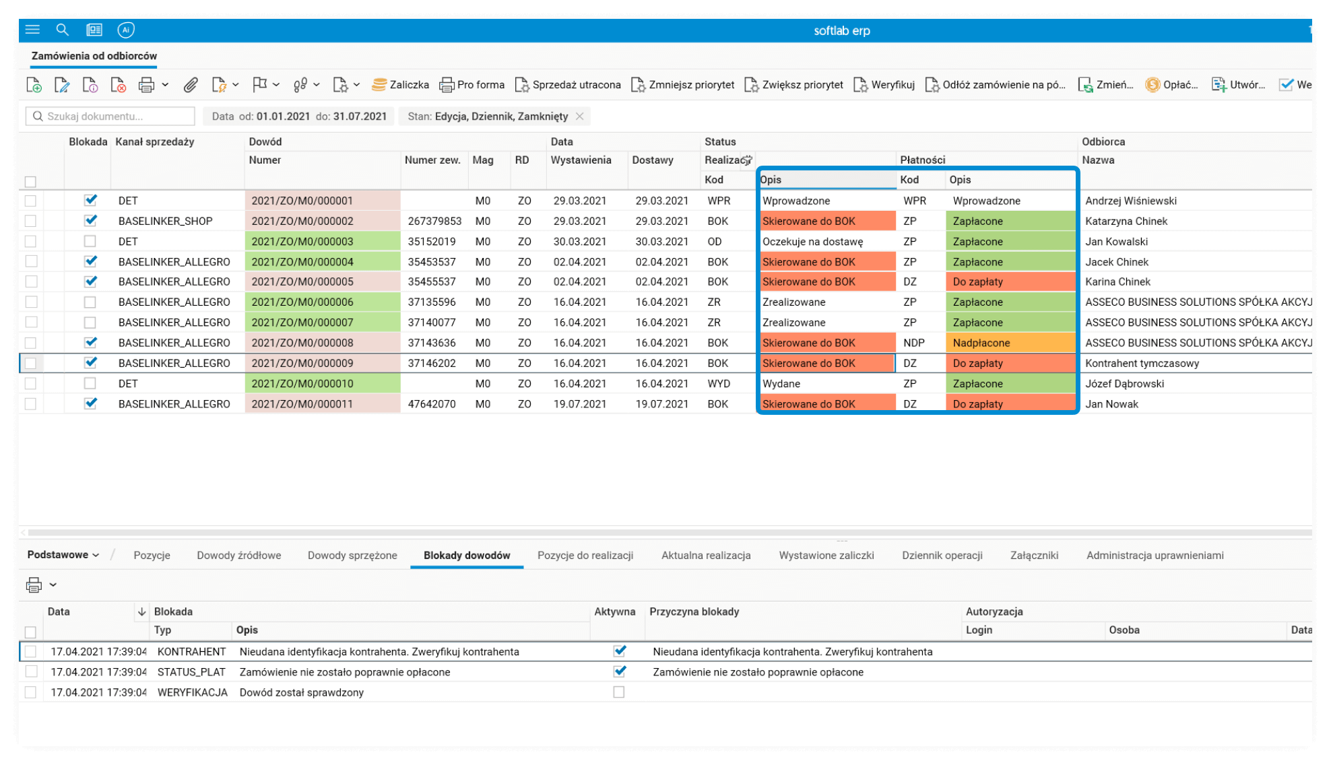
Task: Click the orange Nadpłacone status cell
Action: [1010, 343]
